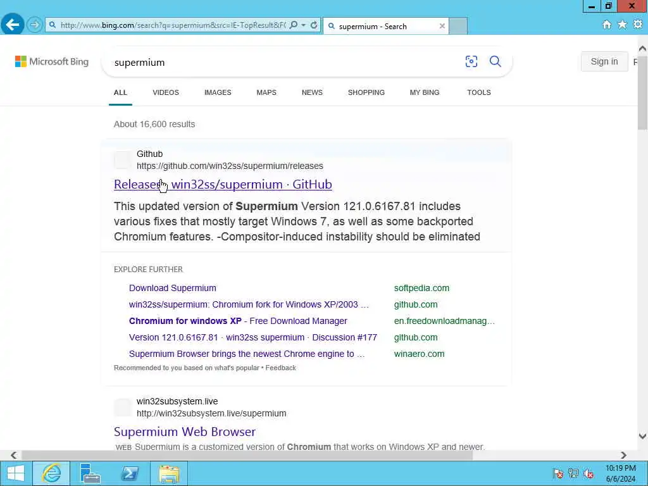Viewport: 648px width, 486px height.
Task: Open 'Supermium Browser brings the newest Chrome engine' link
Action: tap(247, 354)
